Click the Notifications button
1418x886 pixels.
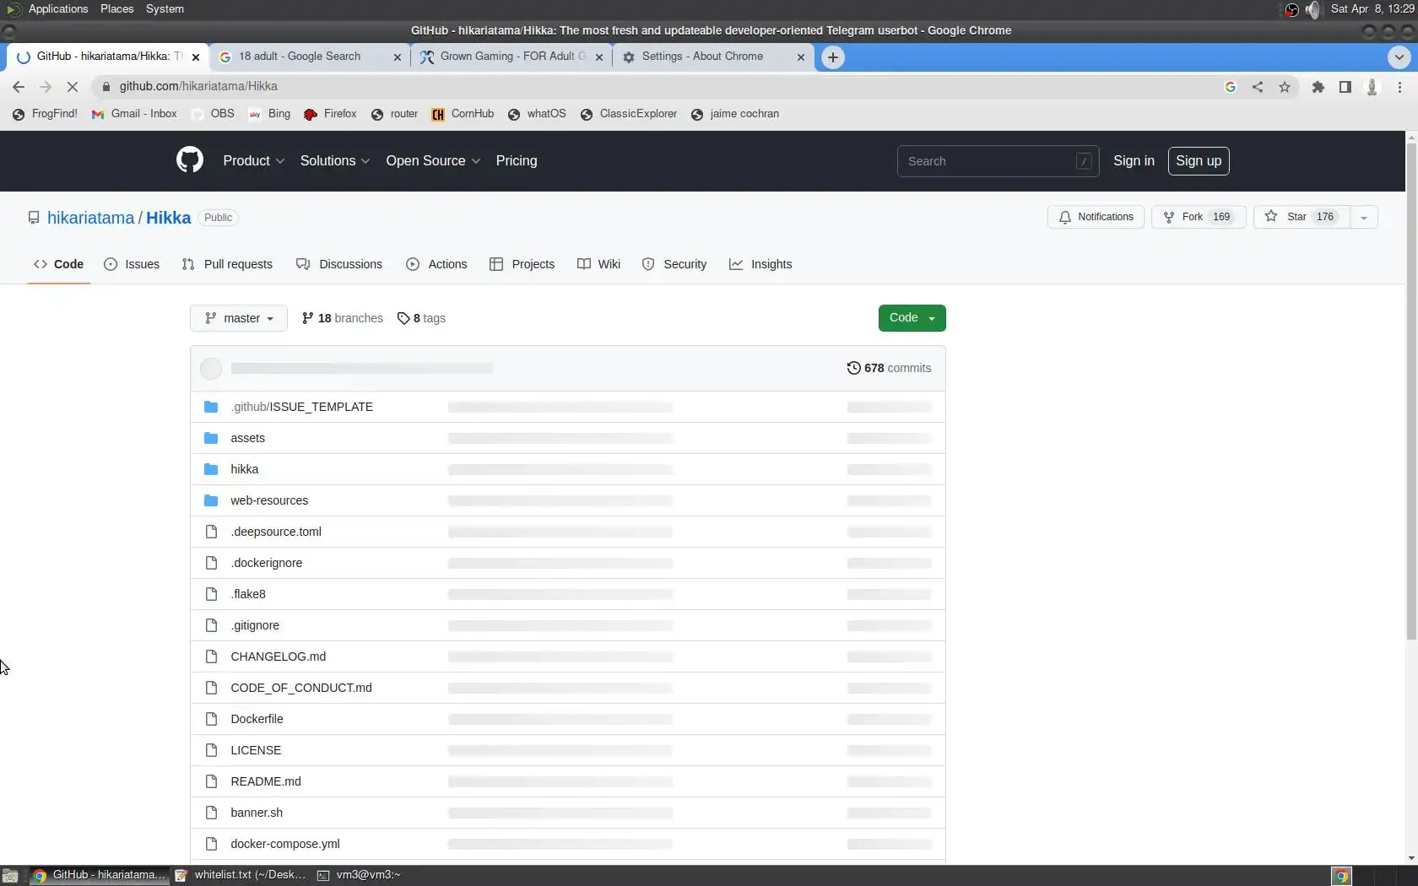1096,218
